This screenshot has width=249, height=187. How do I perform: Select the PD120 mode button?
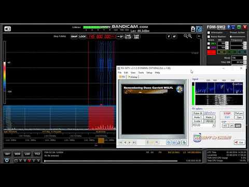click(210, 121)
